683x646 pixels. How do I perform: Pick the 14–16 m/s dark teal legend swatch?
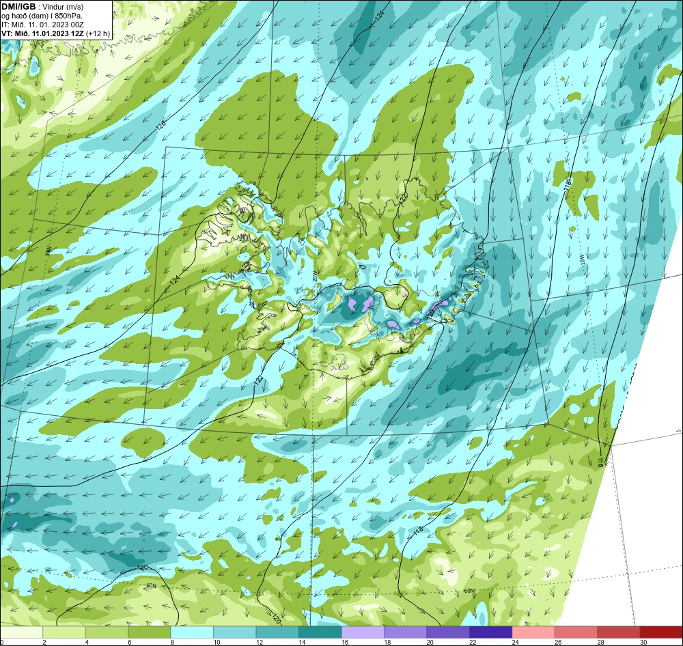[x=320, y=632]
